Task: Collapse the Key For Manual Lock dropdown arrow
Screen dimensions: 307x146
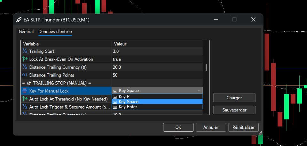Action: point(199,91)
